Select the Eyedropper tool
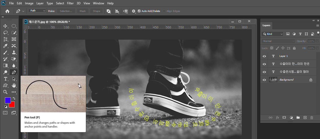320x139 pixels. pos(5,46)
